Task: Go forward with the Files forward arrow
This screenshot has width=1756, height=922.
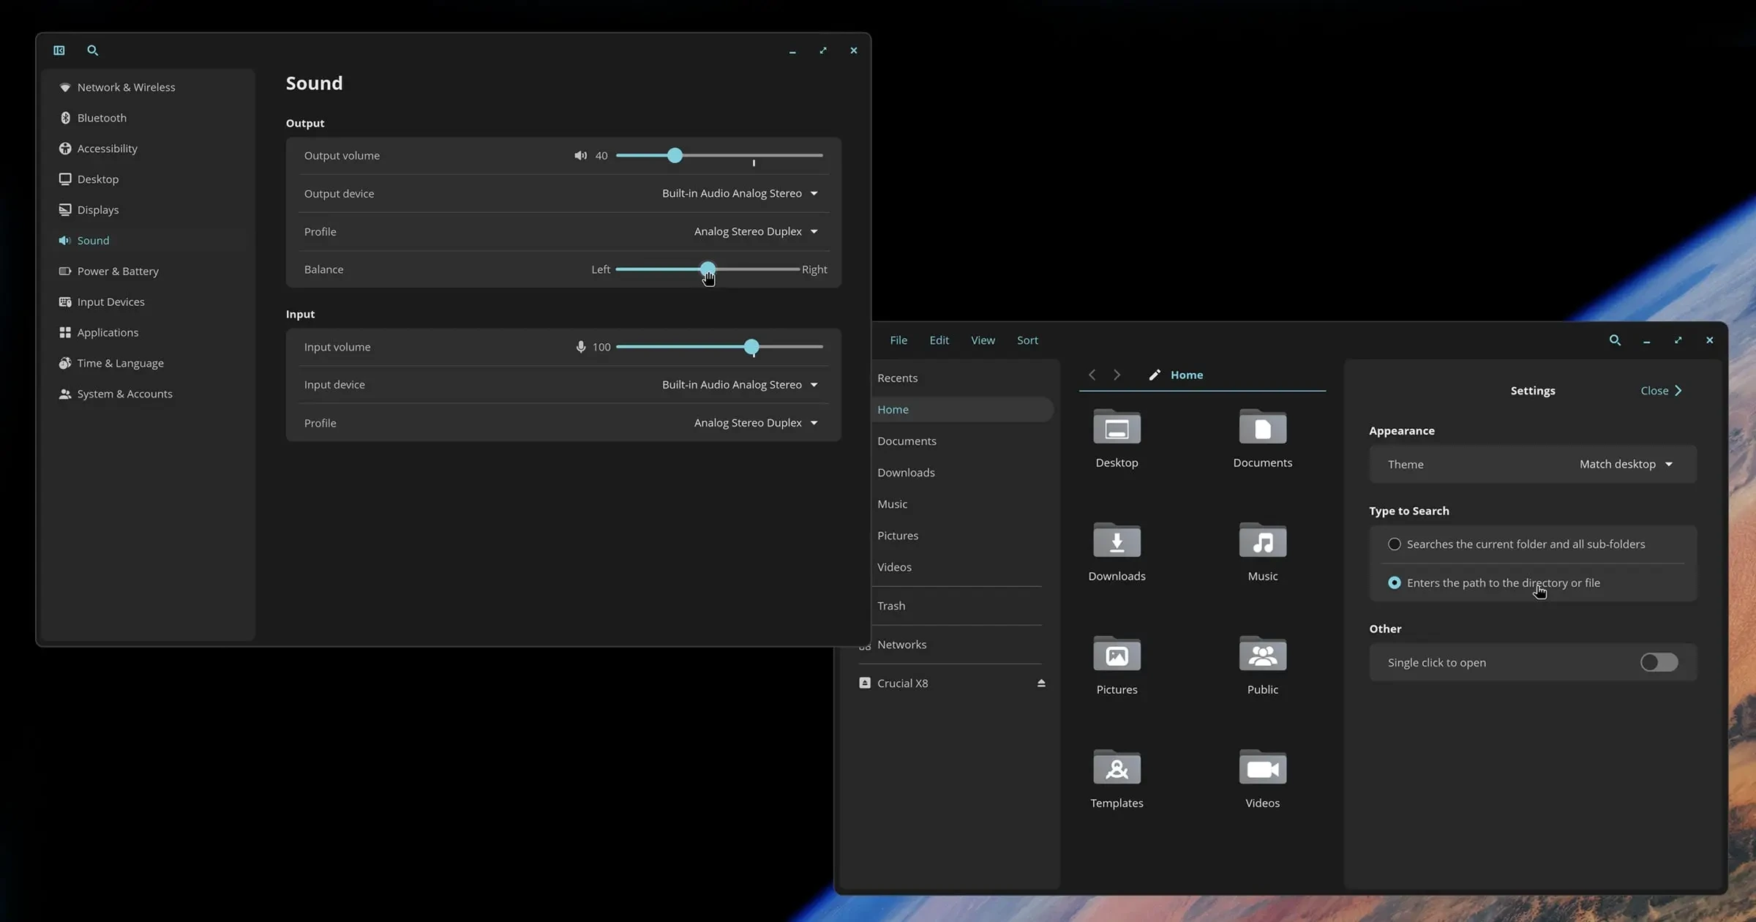Action: tap(1117, 375)
